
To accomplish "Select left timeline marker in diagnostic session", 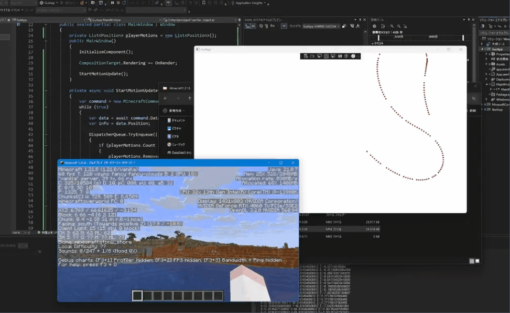I will click(x=378, y=38).
